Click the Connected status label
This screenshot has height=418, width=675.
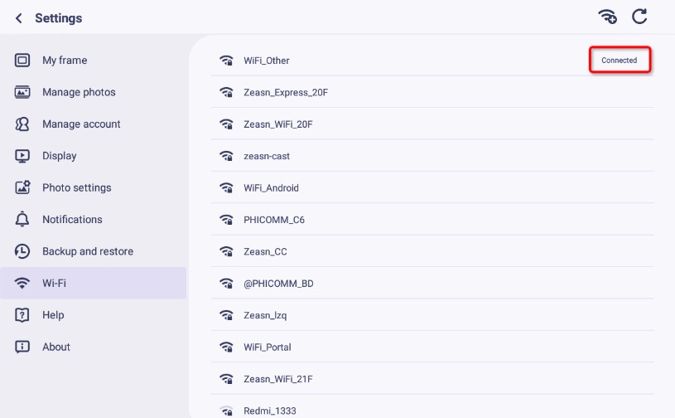(x=619, y=61)
